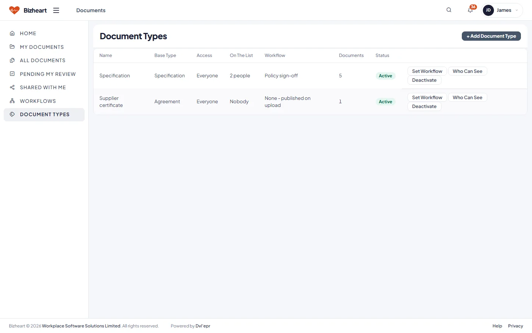Click the Base Type column header
Viewport: 532px width, 333px height.
(x=165, y=55)
